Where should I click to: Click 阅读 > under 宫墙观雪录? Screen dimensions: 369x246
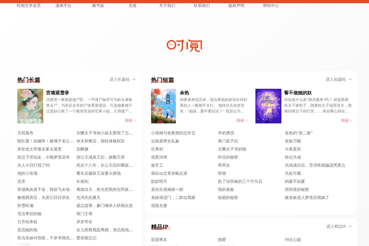(x=130, y=121)
